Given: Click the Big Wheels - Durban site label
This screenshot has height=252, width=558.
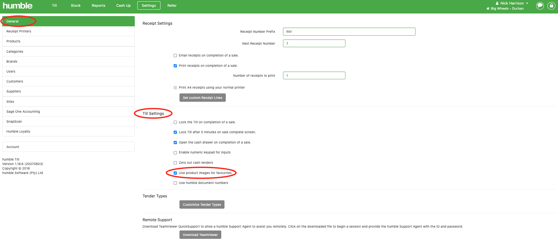Looking at the screenshot, I should coord(507,9).
